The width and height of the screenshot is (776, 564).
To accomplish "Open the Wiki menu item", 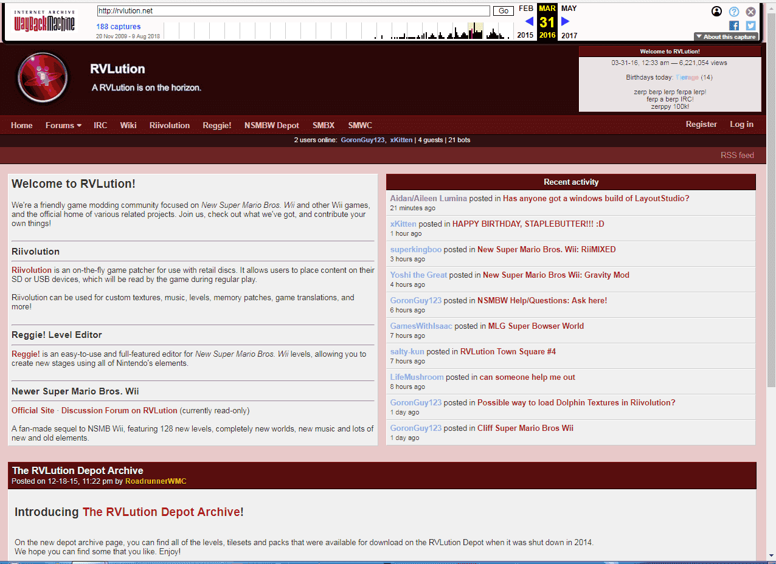I will (128, 125).
